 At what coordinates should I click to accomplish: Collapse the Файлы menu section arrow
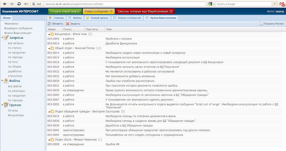(2, 81)
